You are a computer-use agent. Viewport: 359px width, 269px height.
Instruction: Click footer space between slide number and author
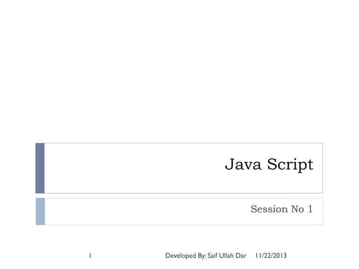click(128, 256)
